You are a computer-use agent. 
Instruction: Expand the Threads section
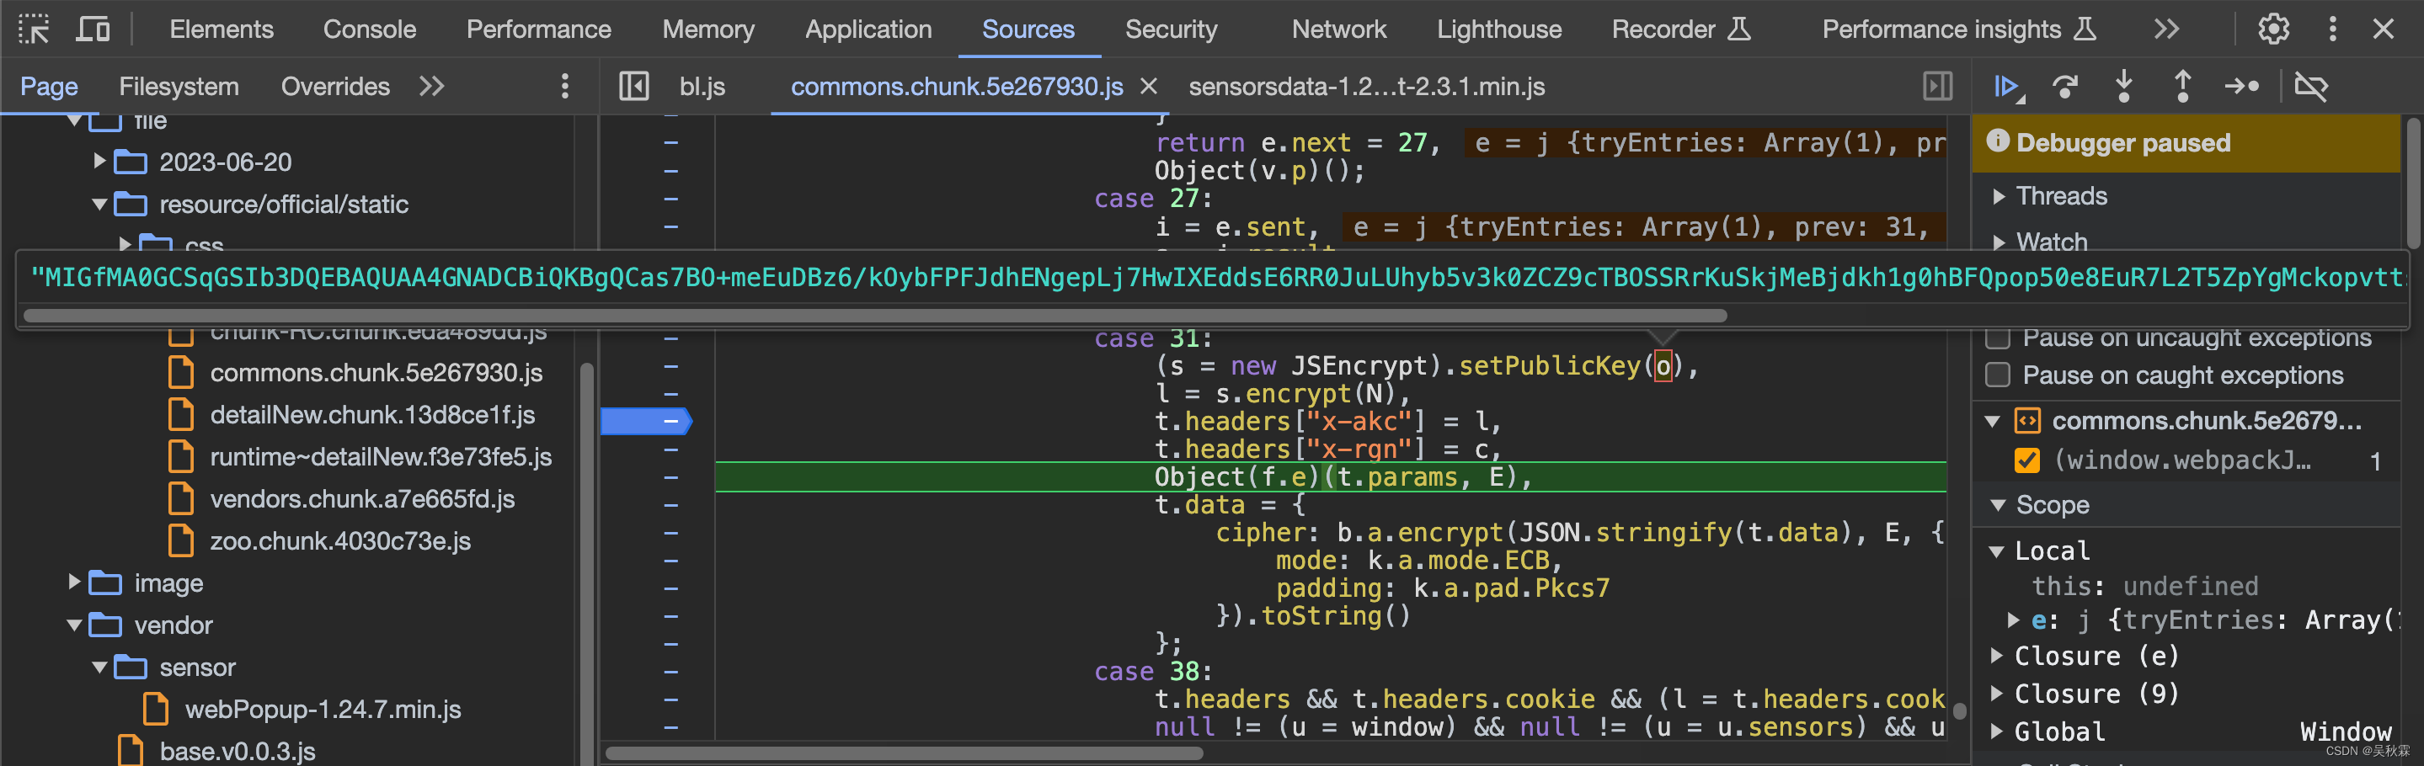(1999, 196)
